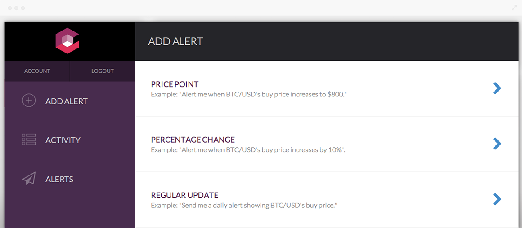The image size is (522, 228).
Task: Click the paper plane icon beside Alerts
Action: coord(29,179)
